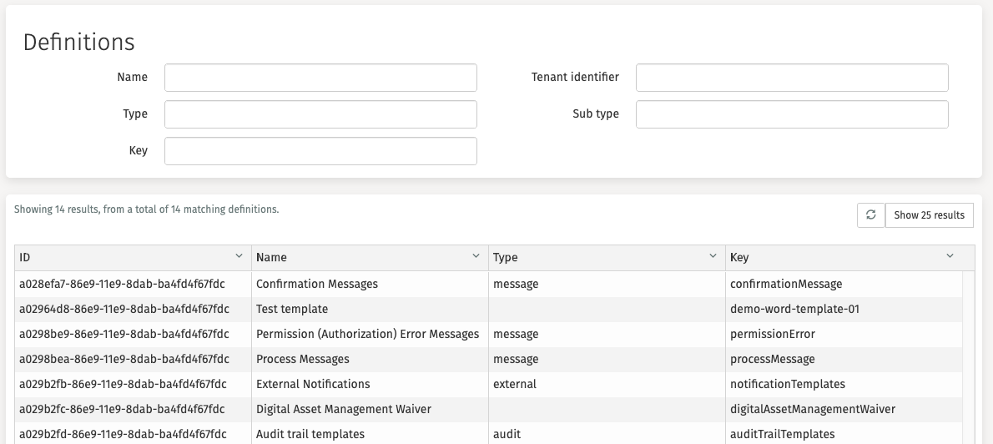Screen dimensions: 993x444
Task: Click into the Type filter field
Action: tap(320, 114)
